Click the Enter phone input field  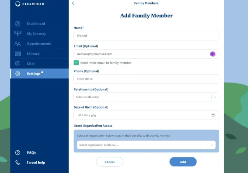tap(146, 79)
